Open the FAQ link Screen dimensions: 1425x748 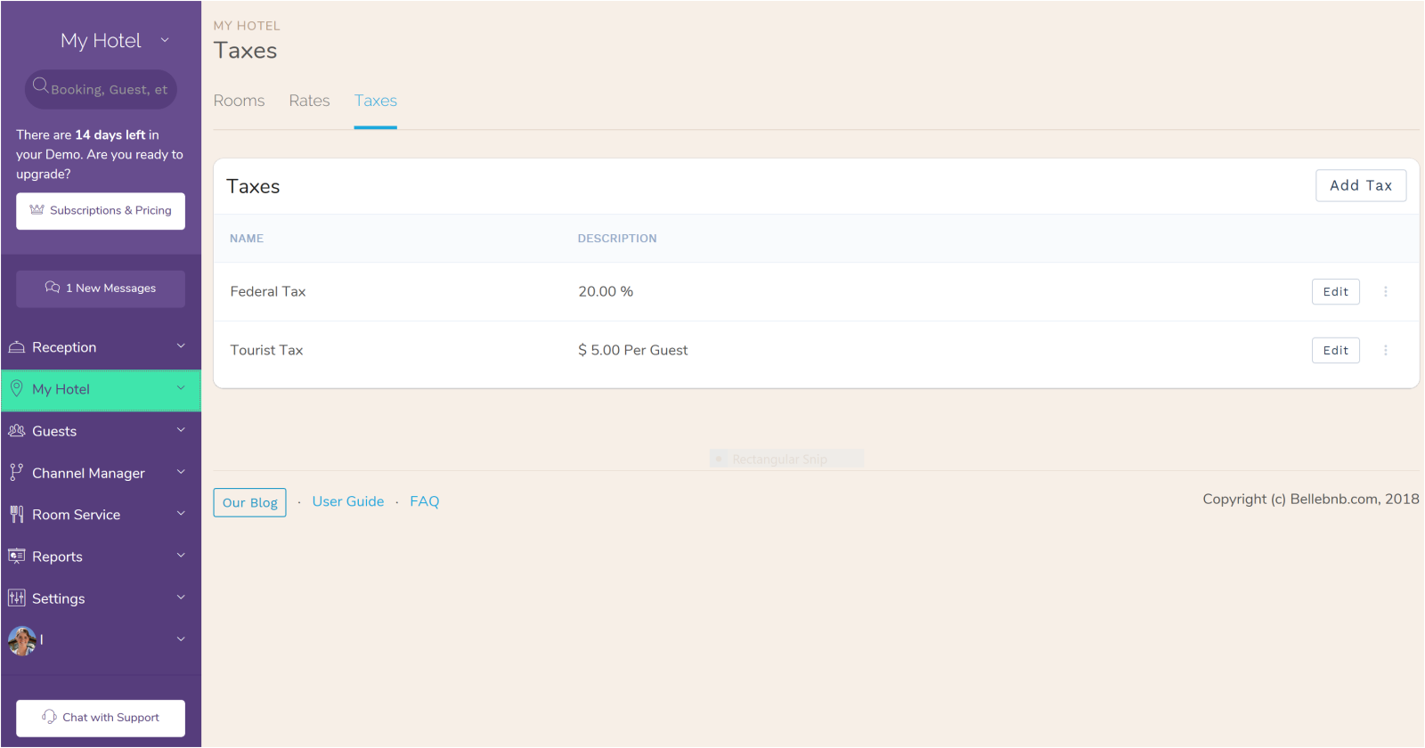(x=425, y=501)
